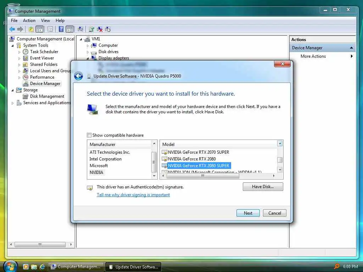Open Internet Explorer from quick launch
Viewport: 363px width, 272px height.
pyautogui.click(x=42, y=267)
